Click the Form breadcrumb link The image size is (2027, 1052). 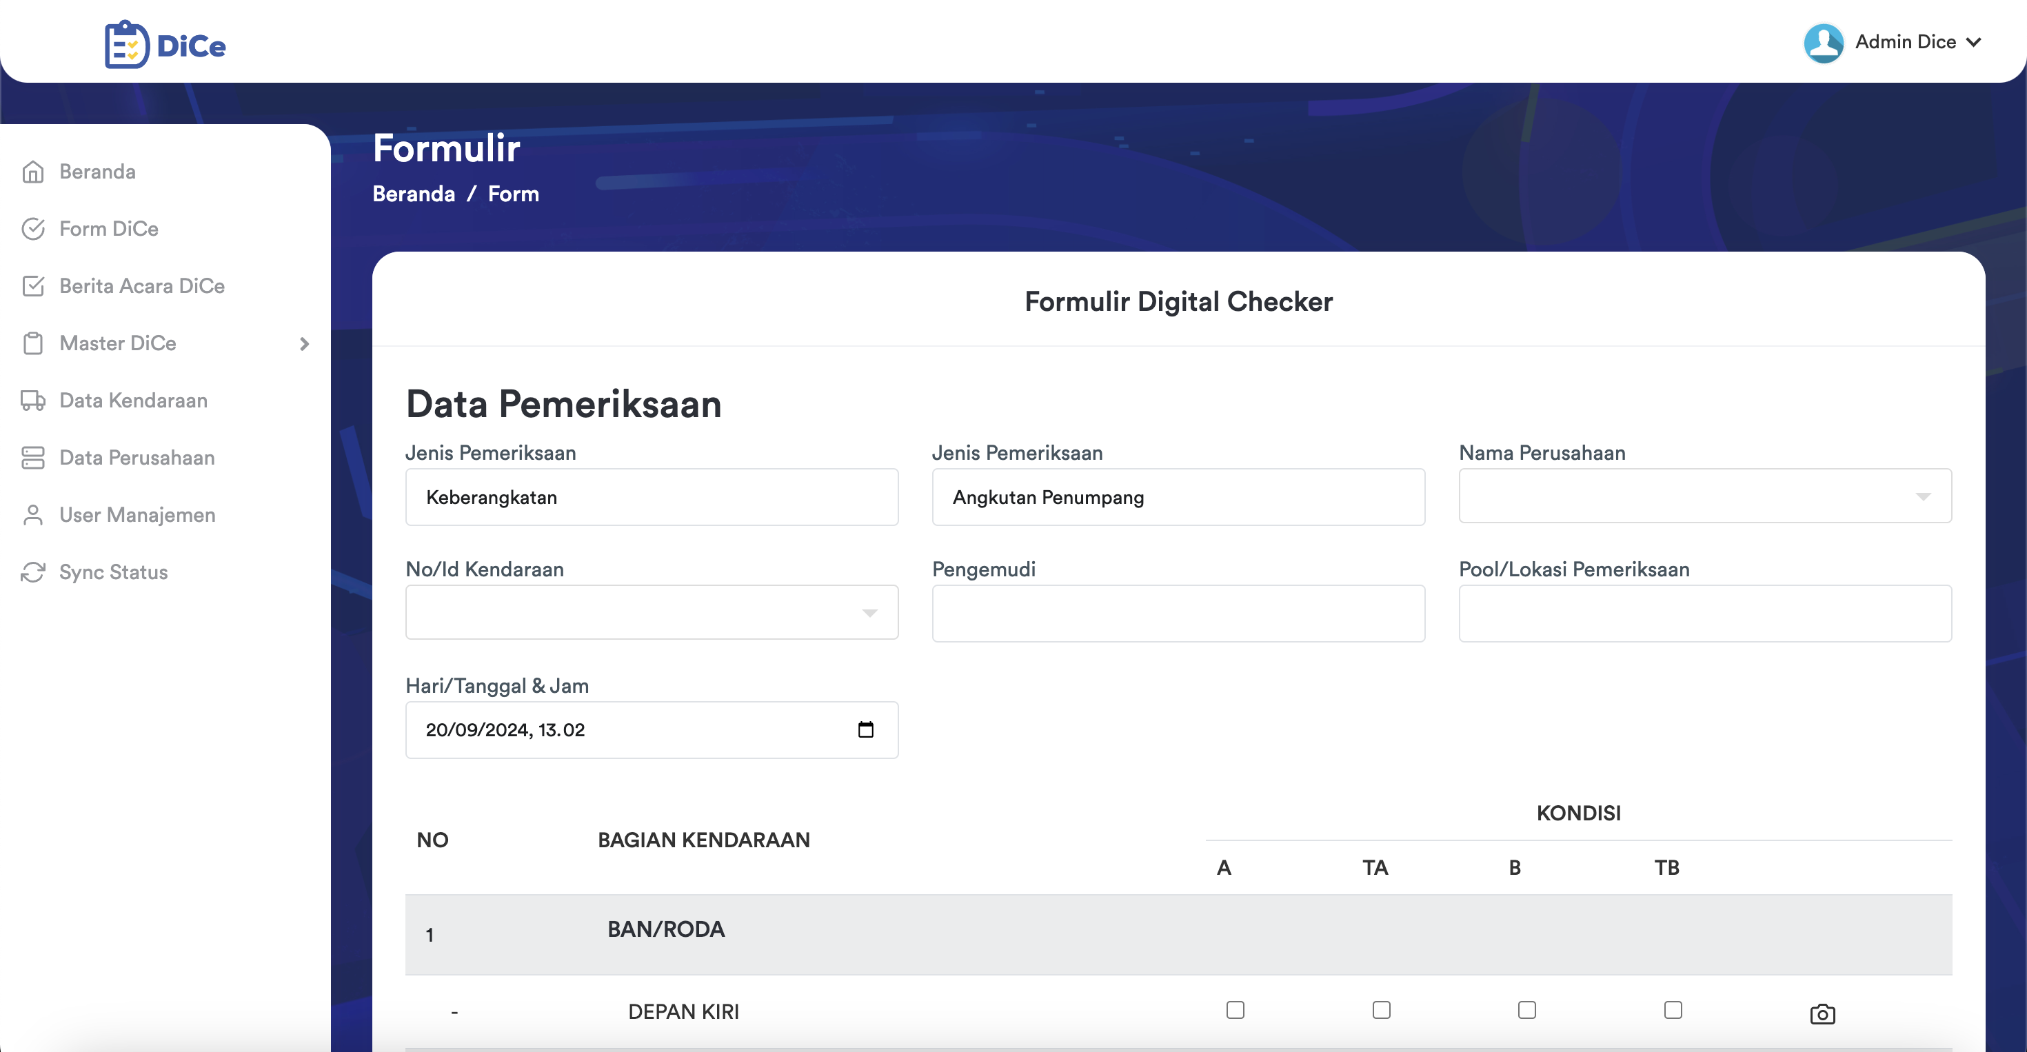coord(513,194)
